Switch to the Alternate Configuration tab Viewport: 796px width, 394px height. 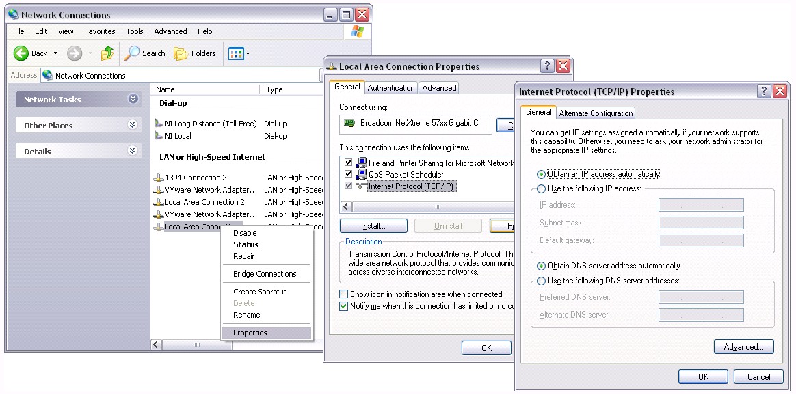coord(596,113)
